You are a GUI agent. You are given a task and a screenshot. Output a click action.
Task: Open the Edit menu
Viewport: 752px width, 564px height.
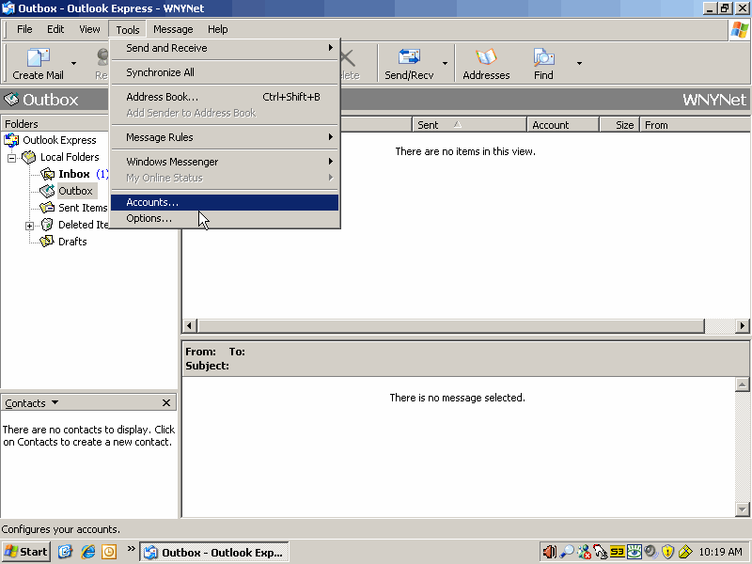click(x=55, y=29)
